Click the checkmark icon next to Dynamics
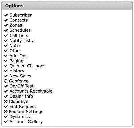134x128 pixels. pos(6,117)
